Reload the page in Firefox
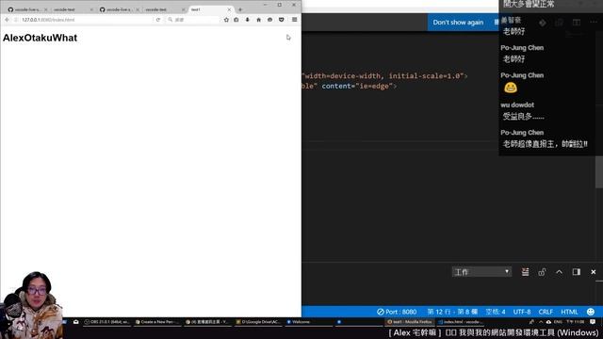 point(158,20)
